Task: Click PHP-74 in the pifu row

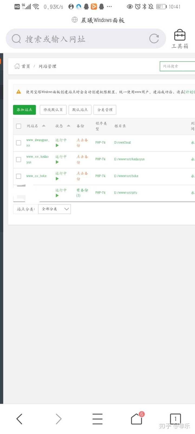Action: [x=100, y=193]
